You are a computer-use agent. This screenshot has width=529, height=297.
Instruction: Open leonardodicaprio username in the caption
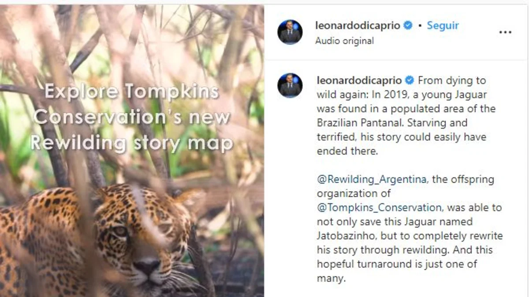[x=359, y=81]
